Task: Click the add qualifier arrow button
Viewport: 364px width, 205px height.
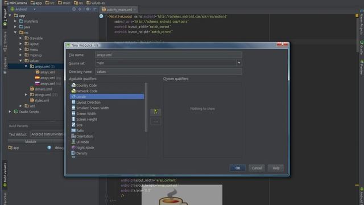Action: 155,112
